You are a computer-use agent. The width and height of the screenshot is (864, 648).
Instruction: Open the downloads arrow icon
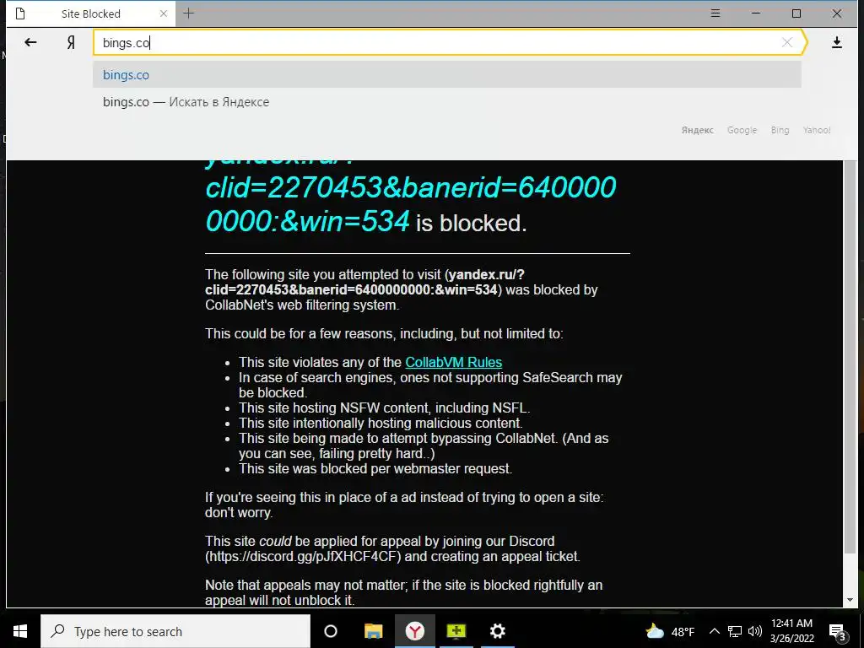836,42
